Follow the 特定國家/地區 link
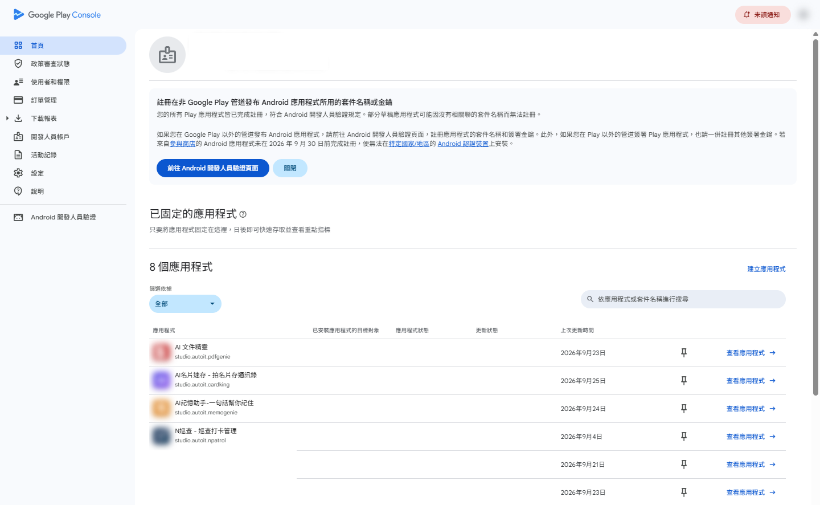Screen dimensions: 820x505 point(409,144)
